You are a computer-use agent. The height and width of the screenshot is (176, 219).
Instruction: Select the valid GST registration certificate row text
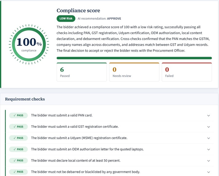coord(75,127)
